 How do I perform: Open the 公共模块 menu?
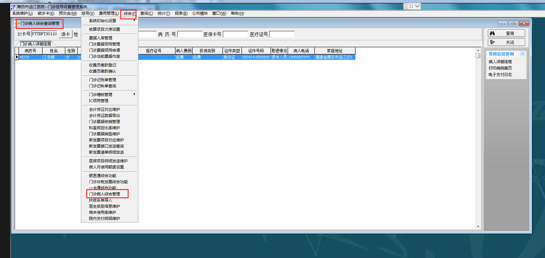click(x=200, y=13)
